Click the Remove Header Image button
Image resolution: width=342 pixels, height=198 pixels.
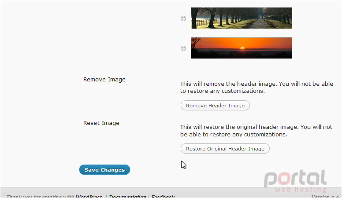(215, 106)
